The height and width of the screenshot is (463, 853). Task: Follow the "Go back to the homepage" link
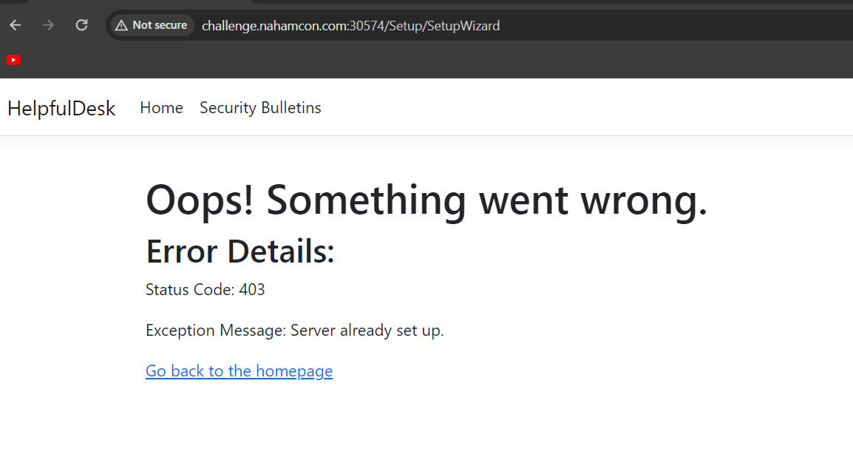tap(239, 371)
